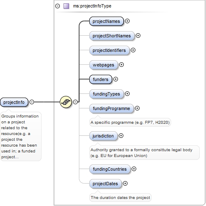Screen dimensions: 206x206
Task: Expand the projectIdentifiers element
Action: pos(133,50)
